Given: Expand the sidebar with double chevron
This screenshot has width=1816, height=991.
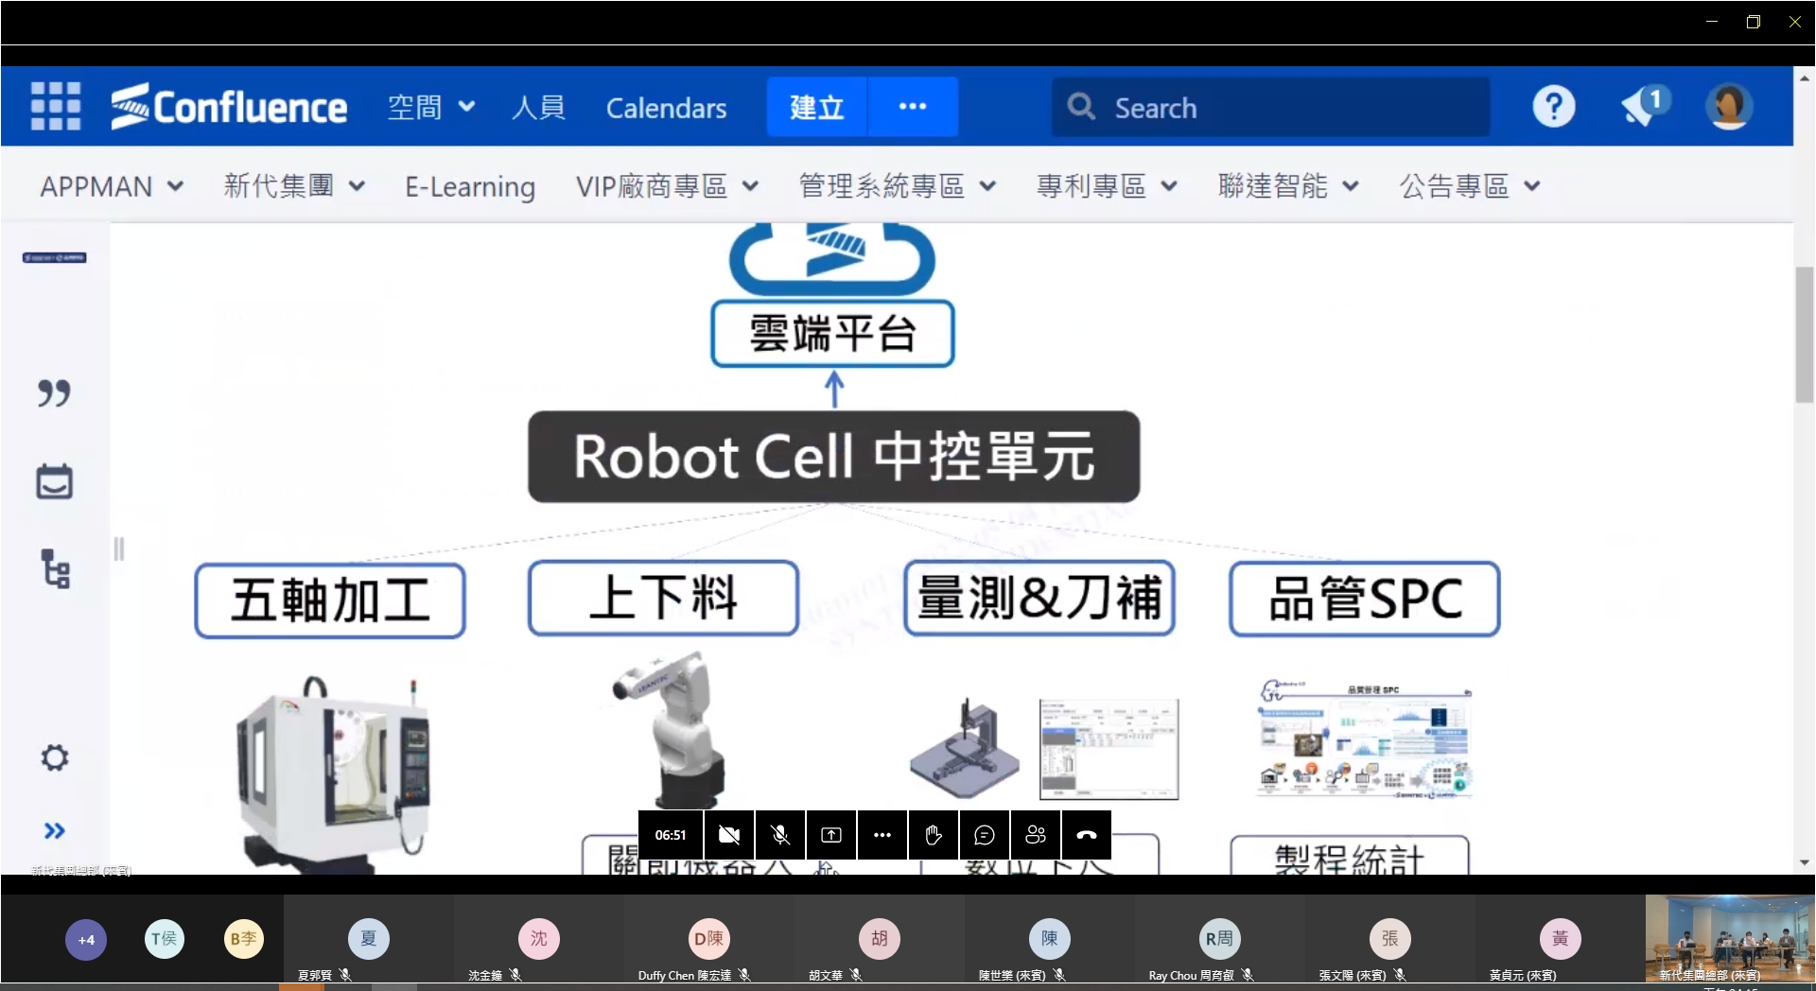Looking at the screenshot, I should (x=55, y=831).
